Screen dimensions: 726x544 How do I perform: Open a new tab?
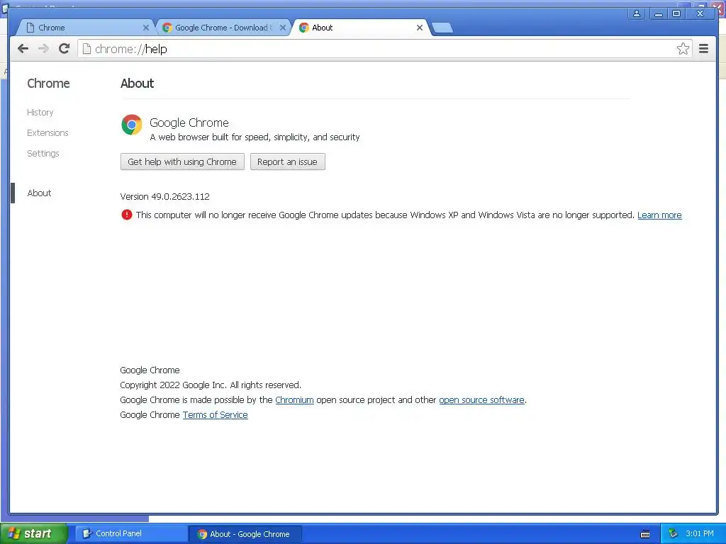pyautogui.click(x=442, y=28)
